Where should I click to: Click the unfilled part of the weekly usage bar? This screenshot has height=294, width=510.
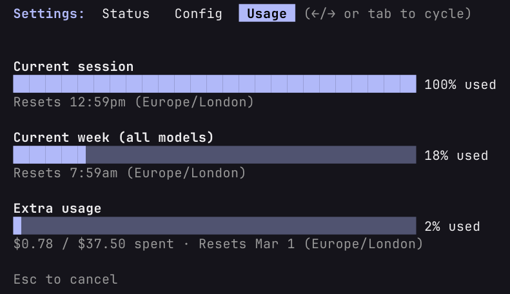tap(251, 155)
